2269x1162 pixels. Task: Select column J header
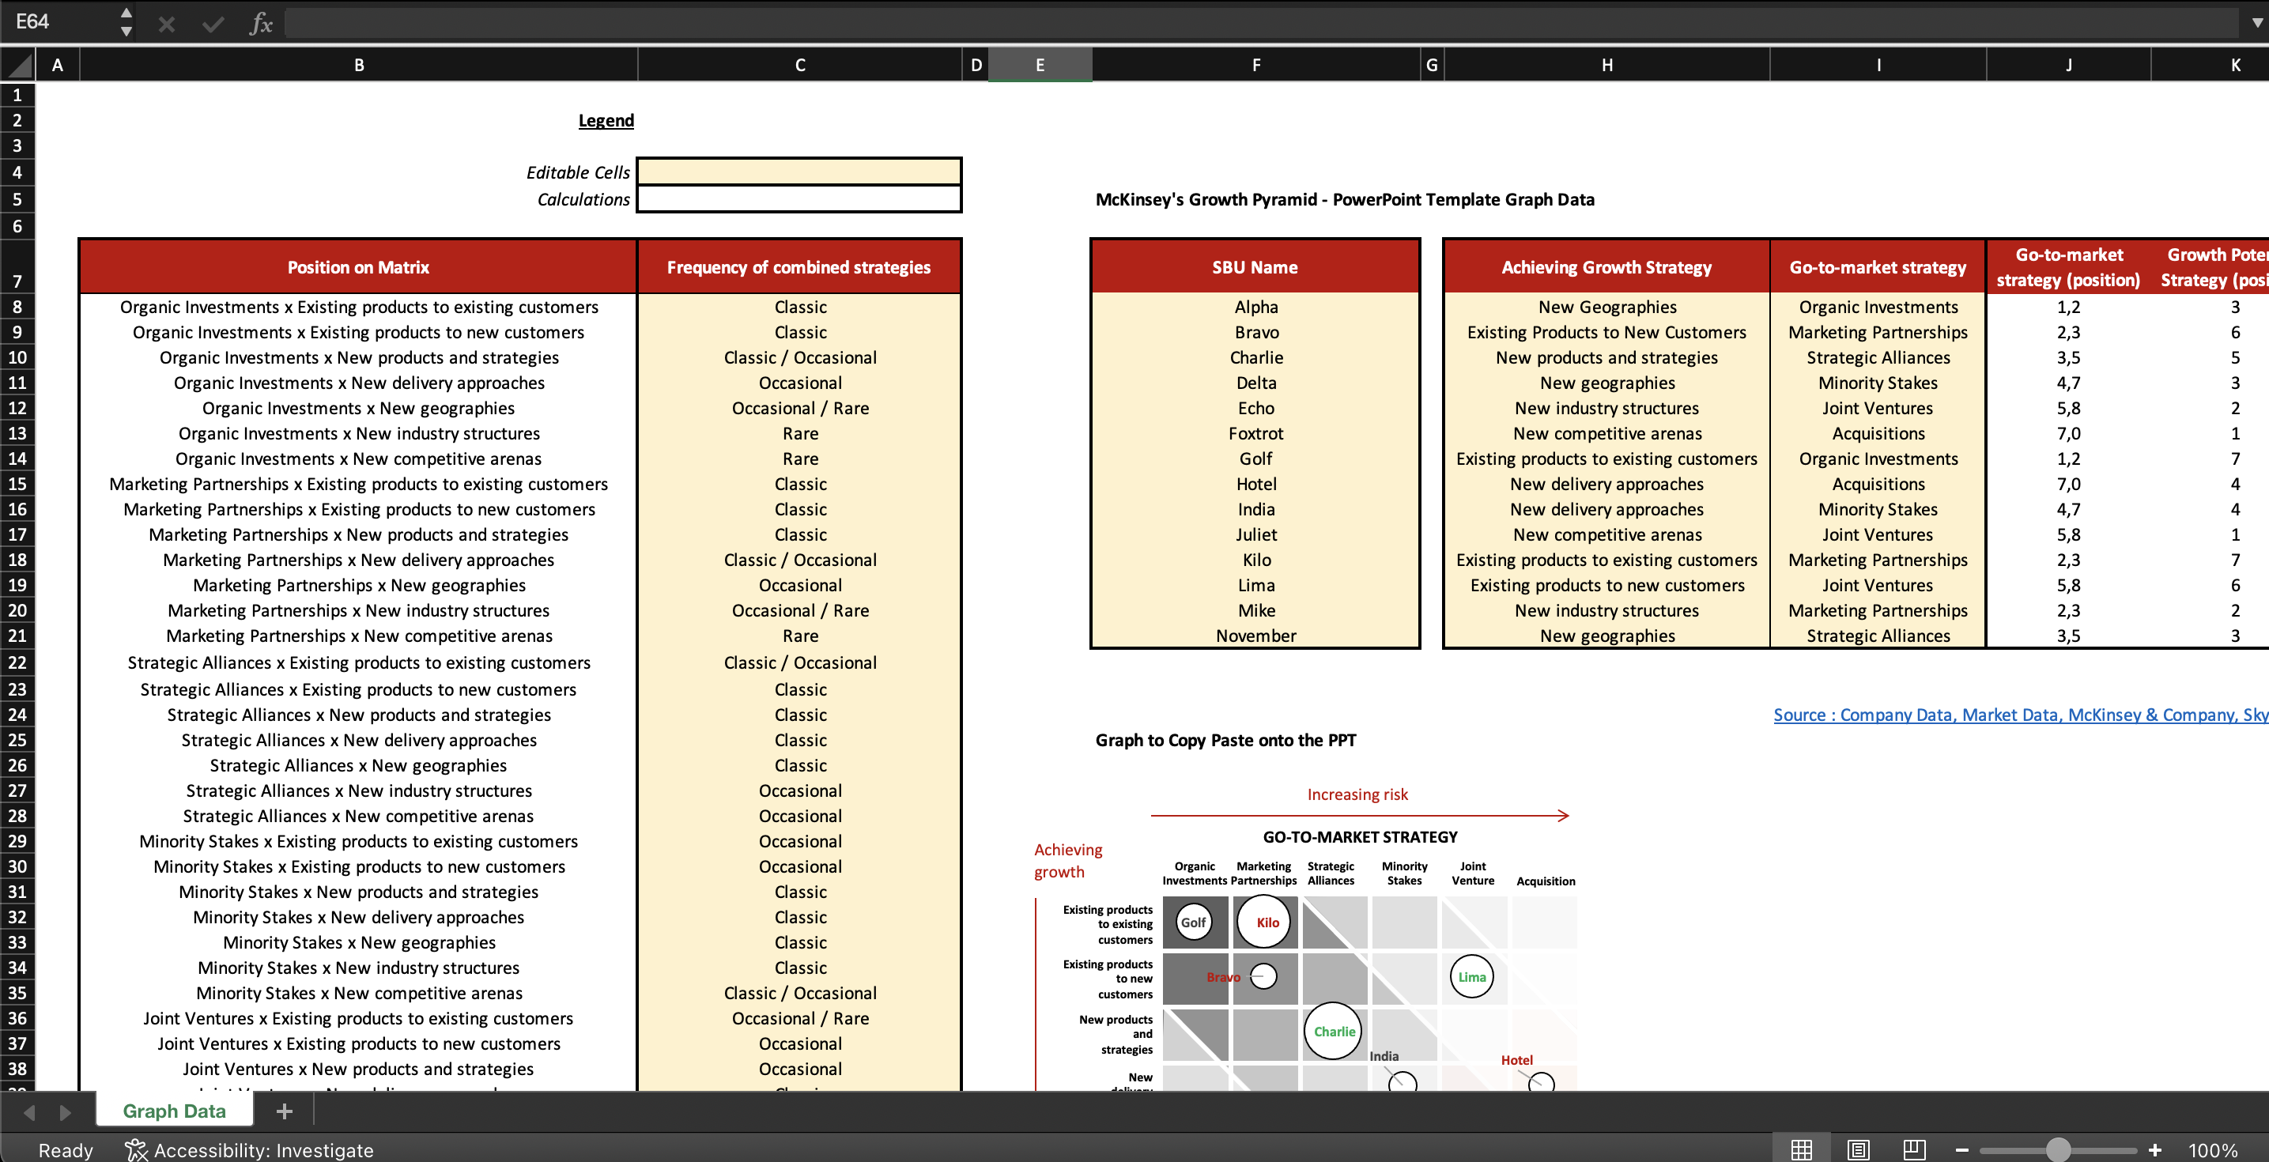[x=2068, y=64]
